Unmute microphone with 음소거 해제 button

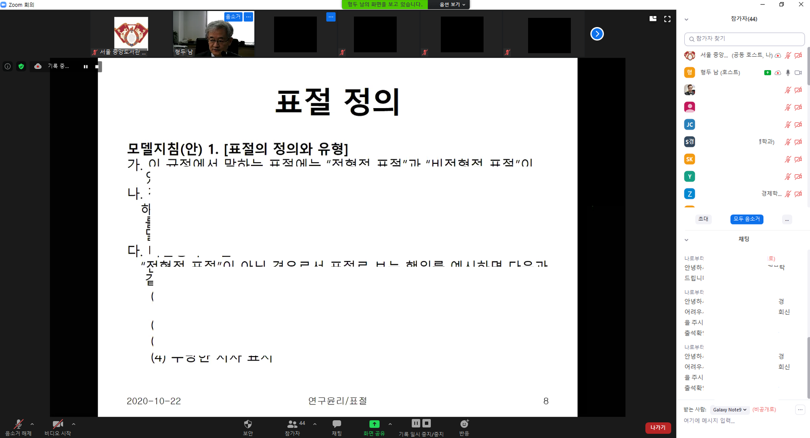pos(18,428)
